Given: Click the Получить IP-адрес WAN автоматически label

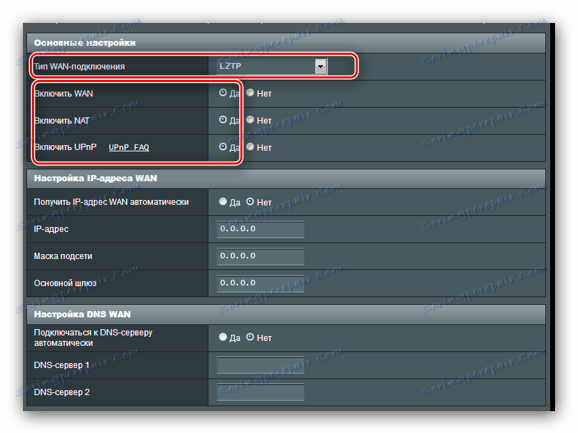Looking at the screenshot, I should 111,202.
